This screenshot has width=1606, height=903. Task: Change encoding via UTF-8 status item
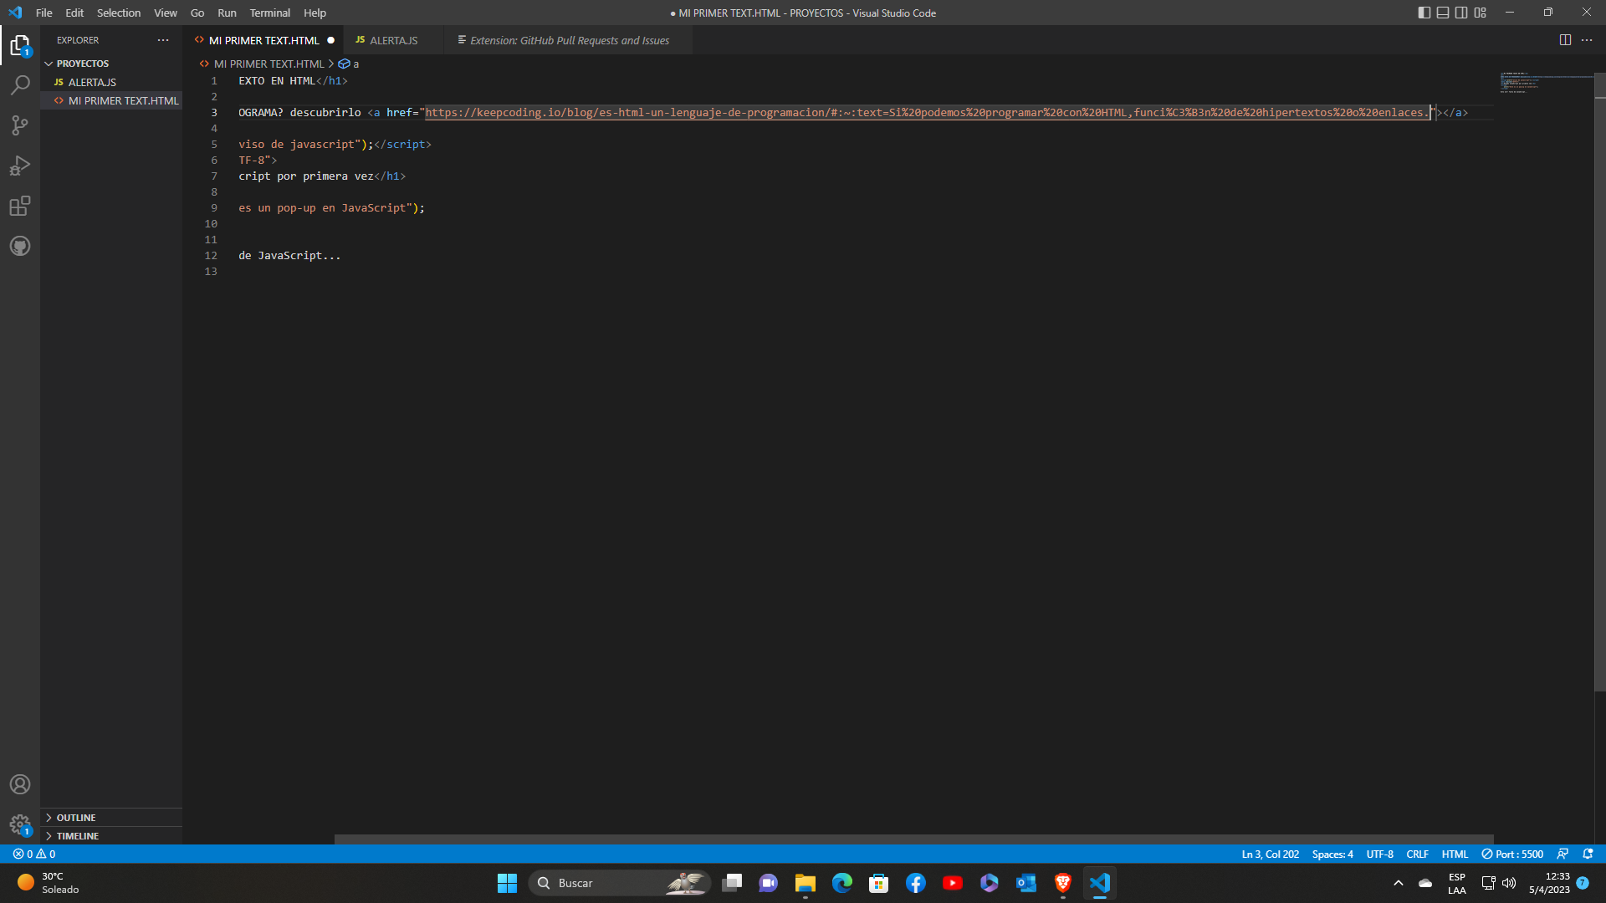1379,854
